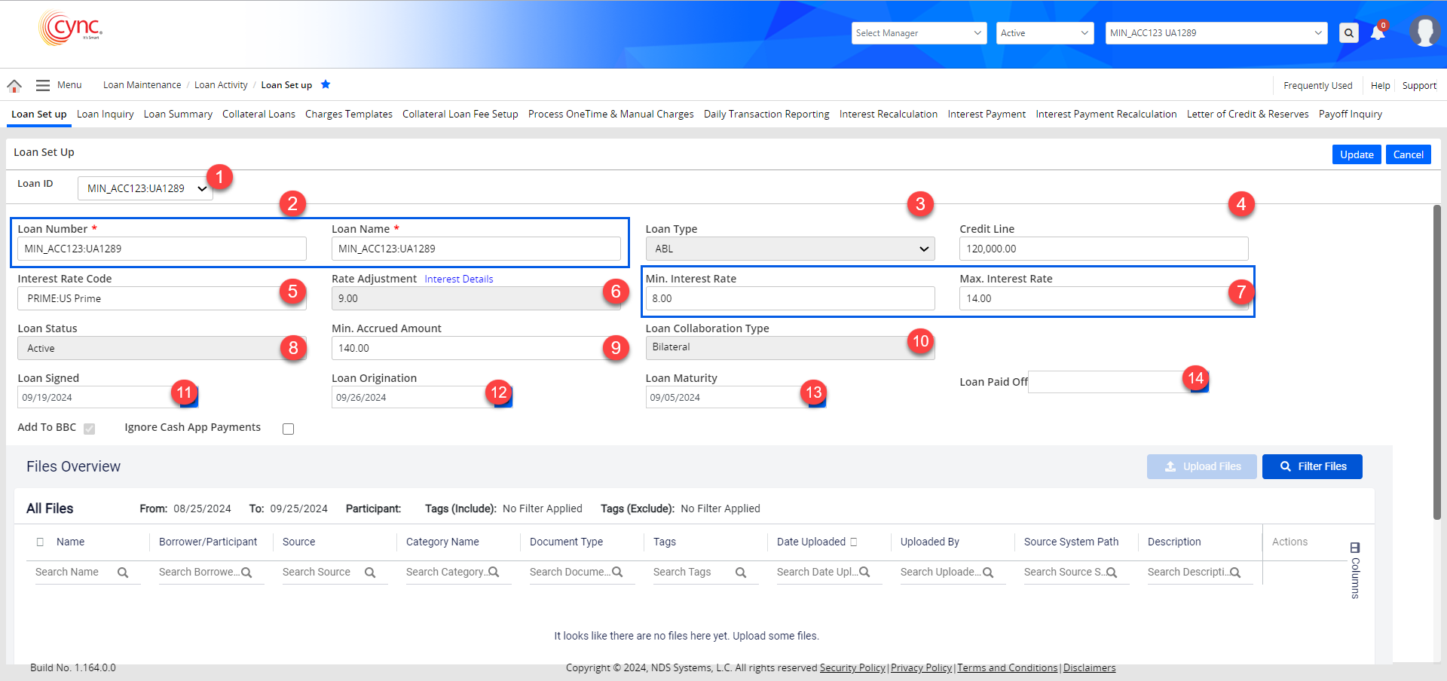1447x681 pixels.
Task: Toggle the Ignore Cash App Payments checkbox
Action: [288, 429]
